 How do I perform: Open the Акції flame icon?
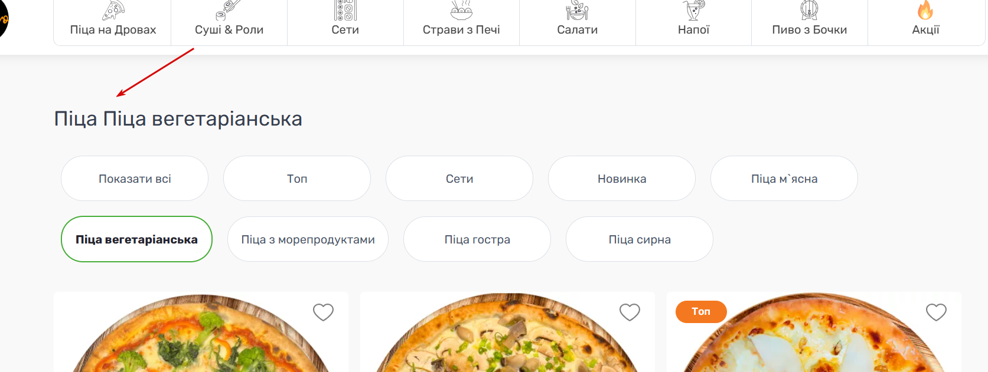(x=925, y=10)
